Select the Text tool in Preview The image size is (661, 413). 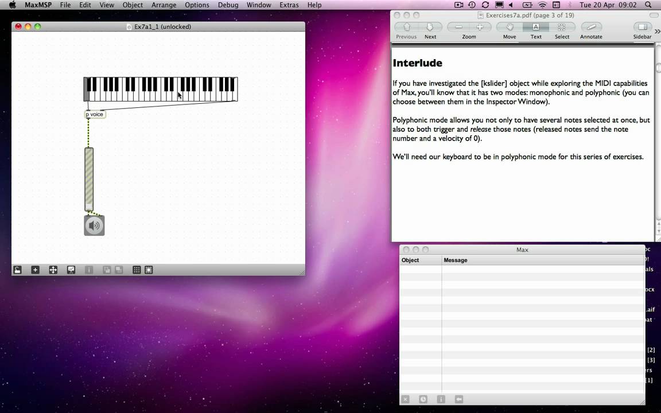pos(536,27)
